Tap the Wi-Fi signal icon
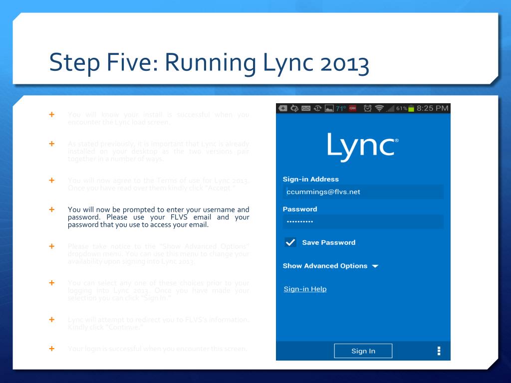This screenshot has width=511, height=383. pos(379,108)
